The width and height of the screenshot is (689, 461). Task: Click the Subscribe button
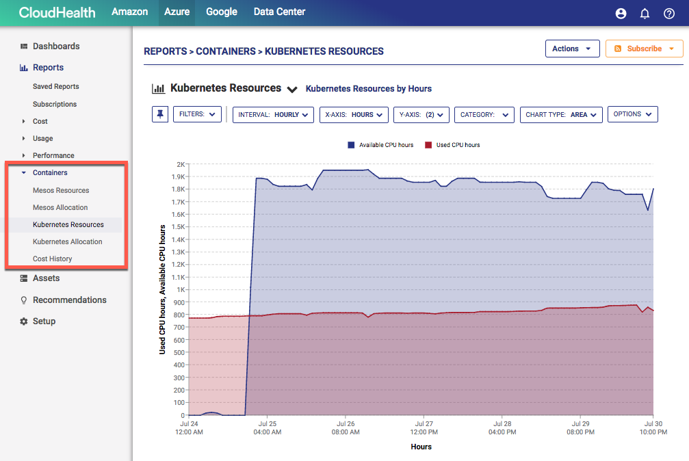click(644, 49)
